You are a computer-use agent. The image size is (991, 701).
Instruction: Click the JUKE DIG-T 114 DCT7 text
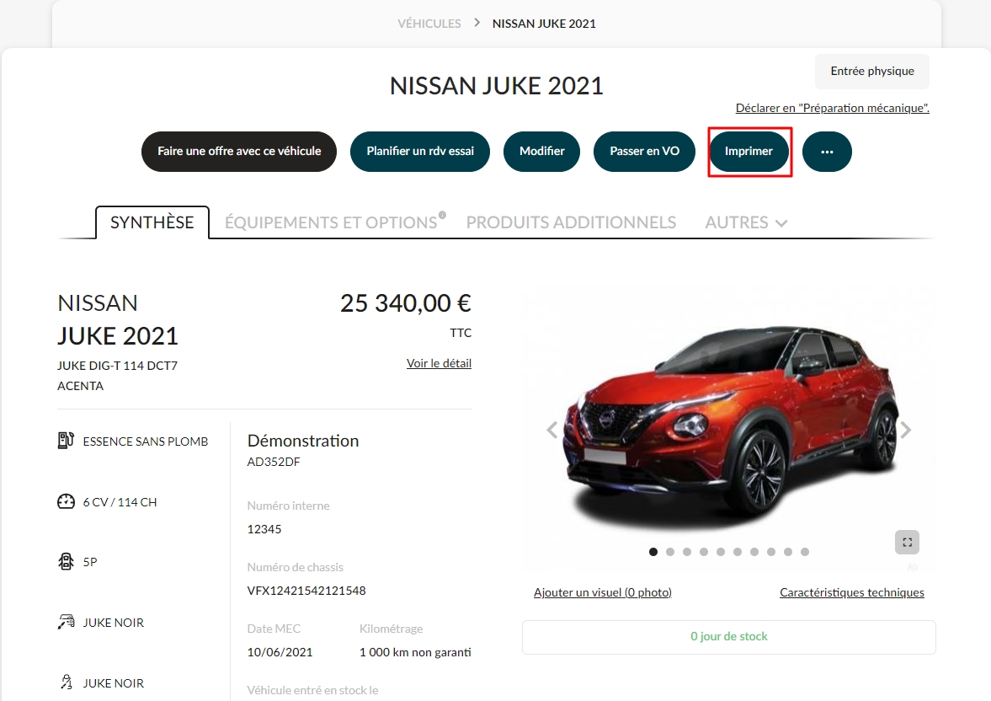point(118,366)
